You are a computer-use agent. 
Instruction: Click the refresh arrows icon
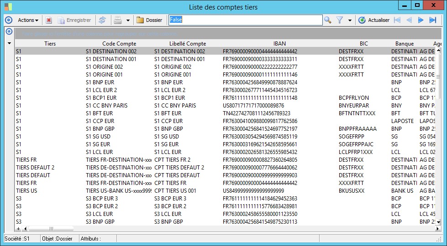coord(102,20)
